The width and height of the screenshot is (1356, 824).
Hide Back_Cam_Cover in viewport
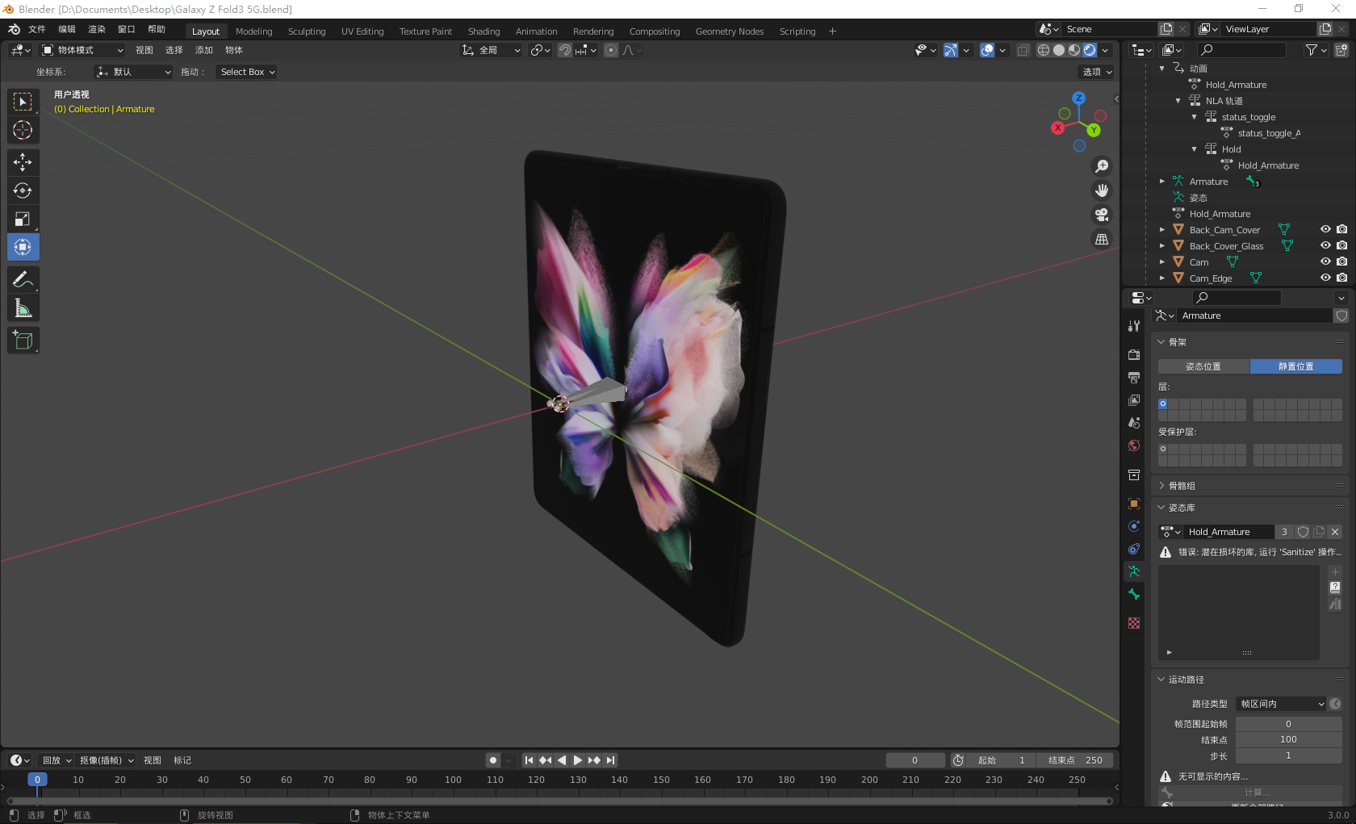pyautogui.click(x=1325, y=230)
